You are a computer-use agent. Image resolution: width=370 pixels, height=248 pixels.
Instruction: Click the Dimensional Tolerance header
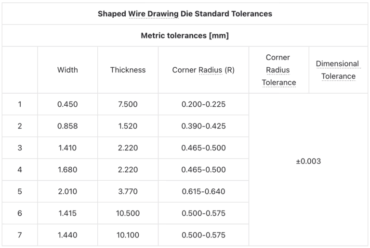[x=338, y=70]
